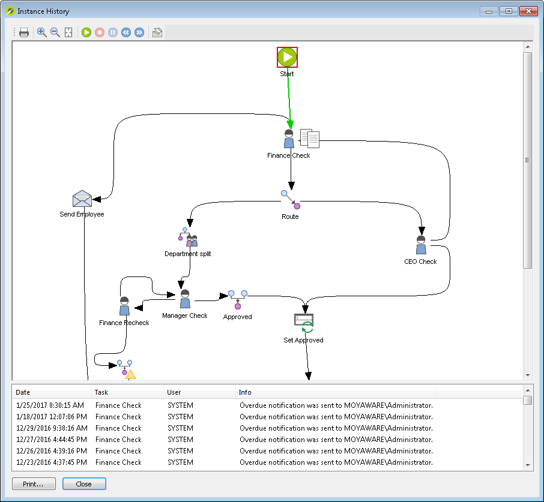Start history playback with green Play button
The image size is (544, 502).
click(x=86, y=32)
